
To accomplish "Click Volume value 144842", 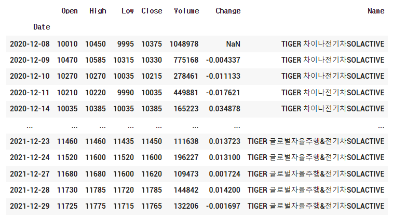I will [x=186, y=190].
